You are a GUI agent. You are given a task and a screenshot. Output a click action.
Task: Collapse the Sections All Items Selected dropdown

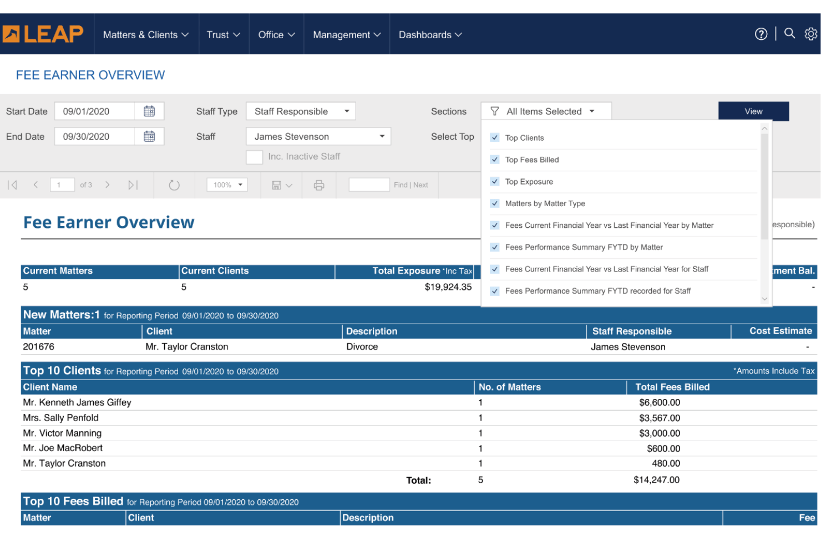pos(546,111)
